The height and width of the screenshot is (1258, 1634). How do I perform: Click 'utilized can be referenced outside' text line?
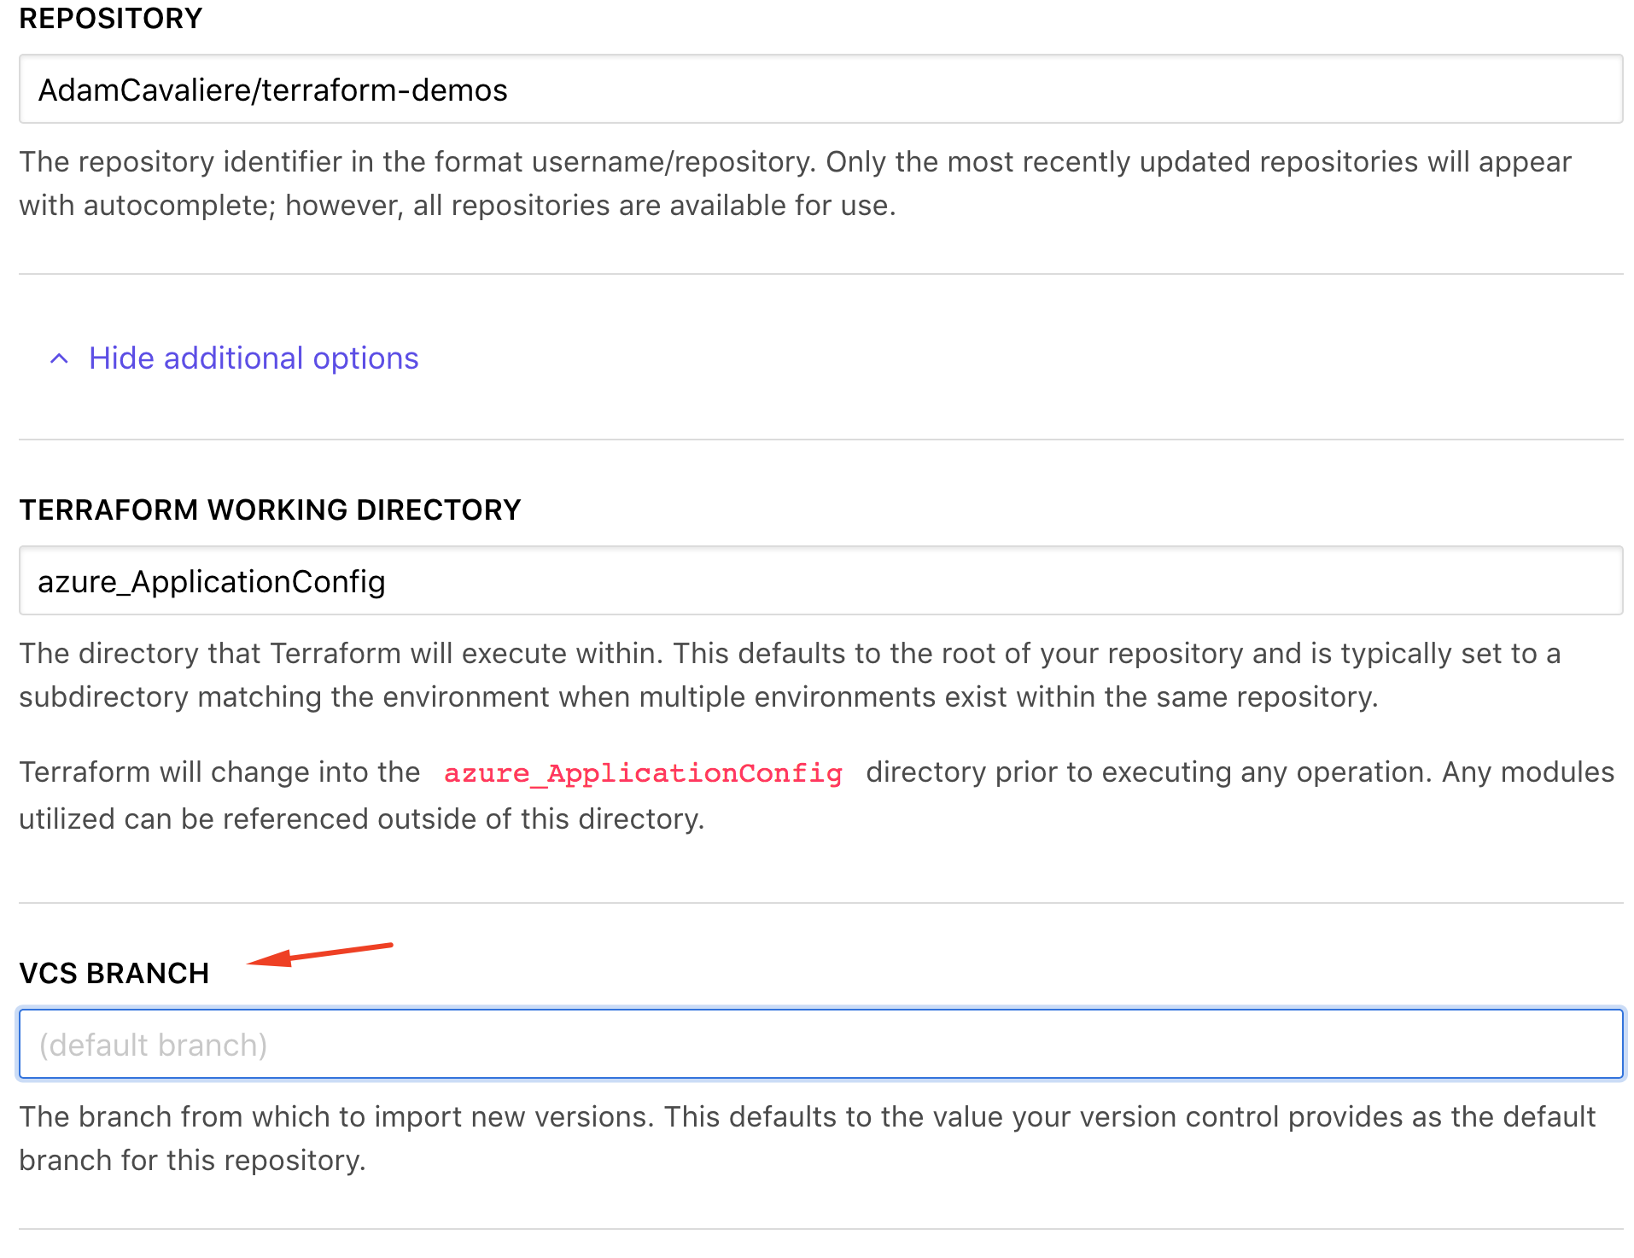361,819
